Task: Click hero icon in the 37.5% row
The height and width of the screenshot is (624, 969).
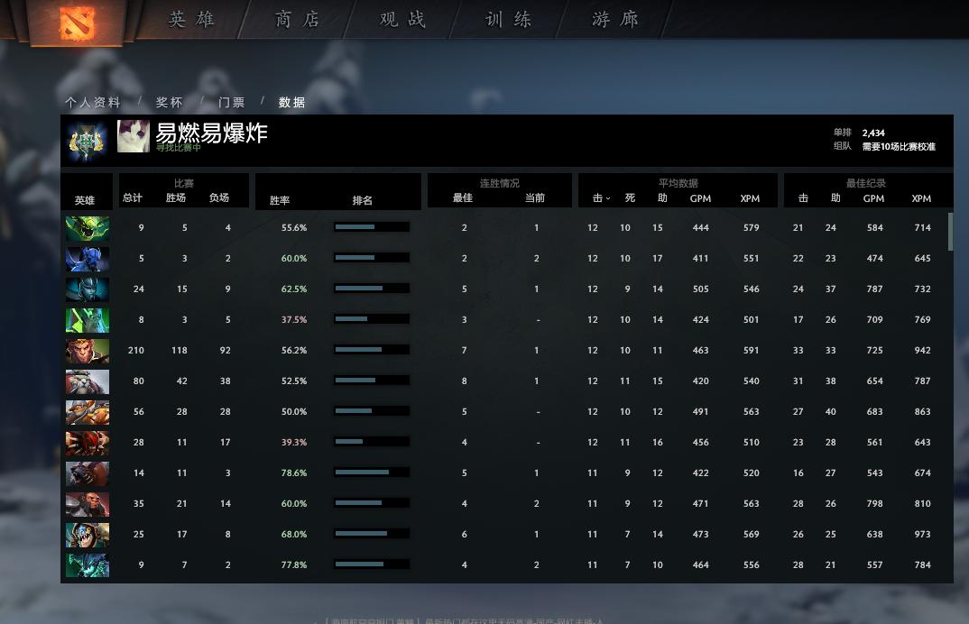Action: click(88, 320)
